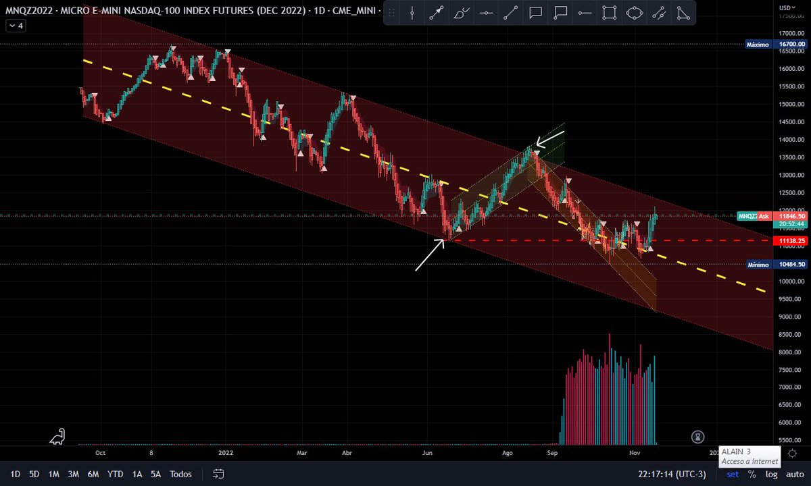Select the trend line tool

tap(511, 13)
